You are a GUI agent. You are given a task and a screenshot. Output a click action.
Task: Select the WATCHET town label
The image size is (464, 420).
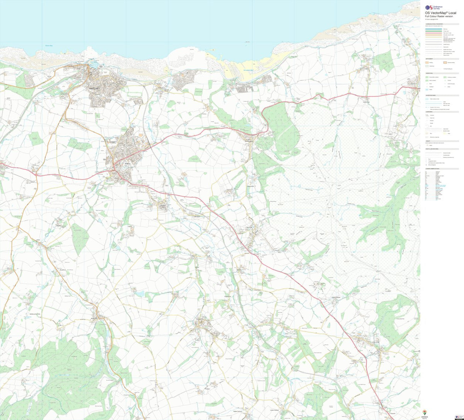coord(94,88)
